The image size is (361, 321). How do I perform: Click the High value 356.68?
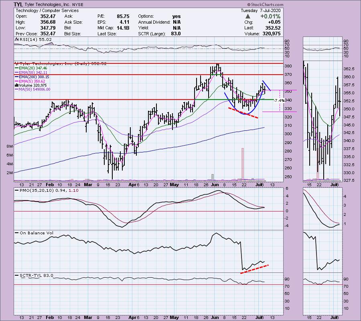(48, 22)
